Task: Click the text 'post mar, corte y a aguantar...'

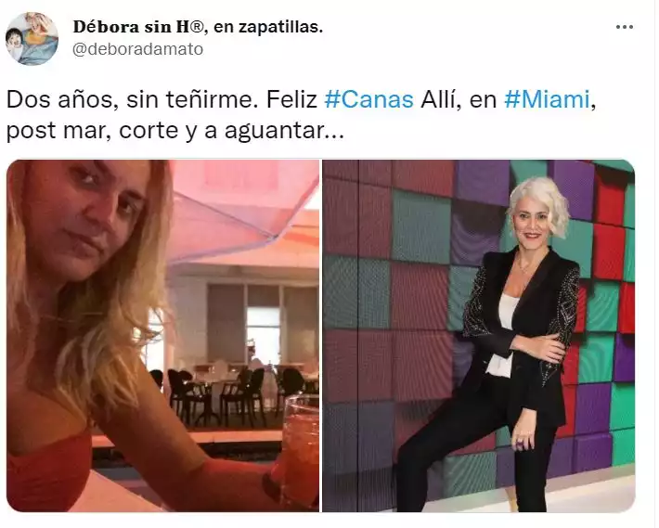Action: [x=175, y=131]
